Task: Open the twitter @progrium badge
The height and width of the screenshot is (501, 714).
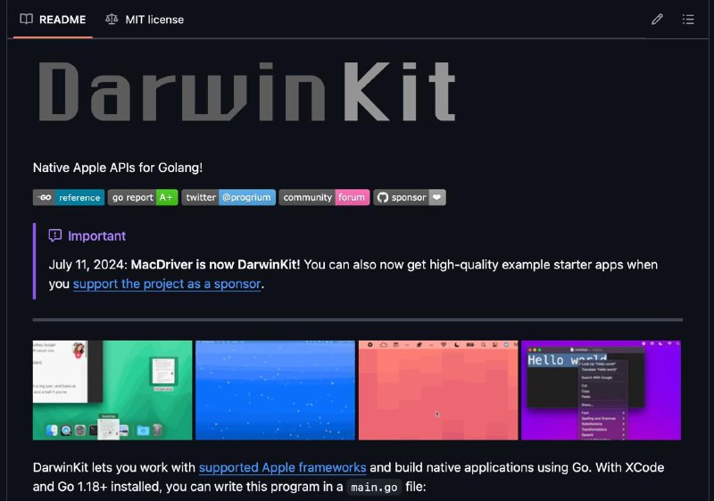Action: [x=228, y=197]
